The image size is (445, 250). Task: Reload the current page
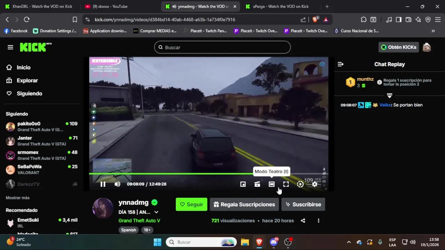[27, 20]
